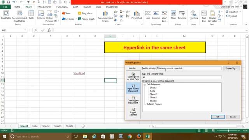Expand the My Apps dropdown arrow
This screenshot has height=140, width=249.
pos(76,19)
